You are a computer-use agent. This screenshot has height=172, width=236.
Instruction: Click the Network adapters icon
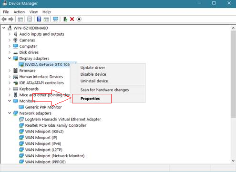coord(15,113)
